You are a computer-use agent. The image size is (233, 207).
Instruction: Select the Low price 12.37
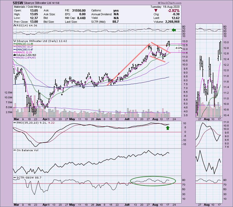click(x=34, y=18)
